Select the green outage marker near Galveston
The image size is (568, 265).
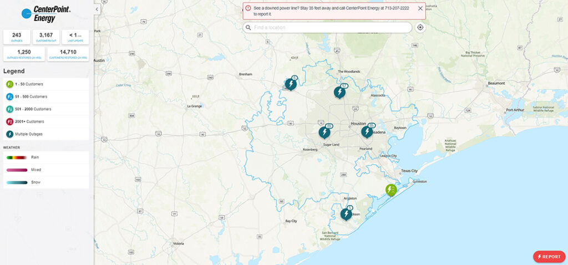391,190
